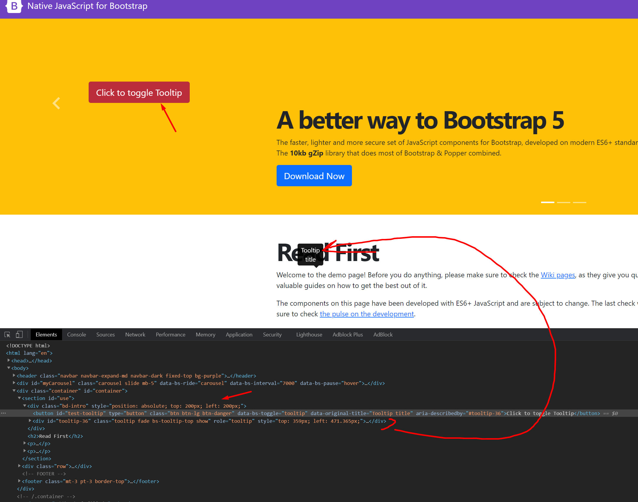Toggle the device emulation toolbar
638x502 pixels.
pos(19,334)
